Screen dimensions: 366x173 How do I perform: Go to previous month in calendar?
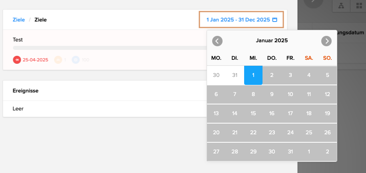point(217,41)
